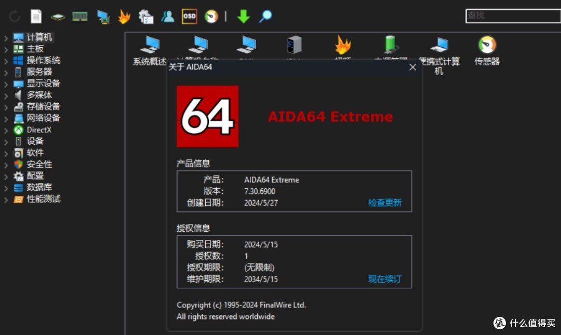561x335 pixels.
Task: Expand the 多媒体 tree node
Action: 6,95
